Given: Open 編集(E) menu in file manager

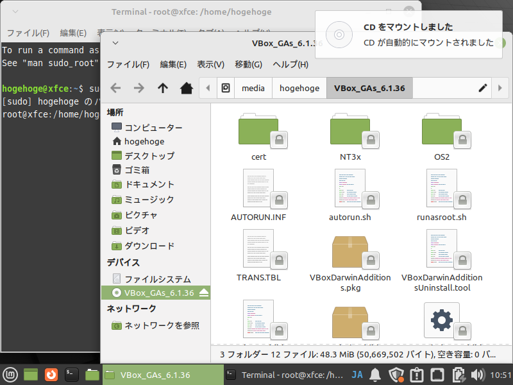Looking at the screenshot, I should pyautogui.click(x=173, y=65).
